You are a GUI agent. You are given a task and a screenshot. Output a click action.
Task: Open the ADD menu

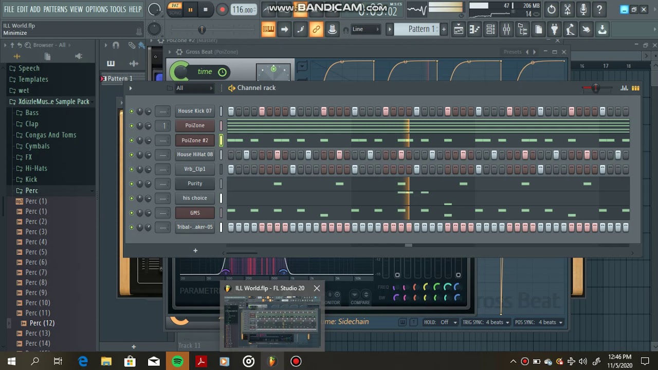(35, 9)
